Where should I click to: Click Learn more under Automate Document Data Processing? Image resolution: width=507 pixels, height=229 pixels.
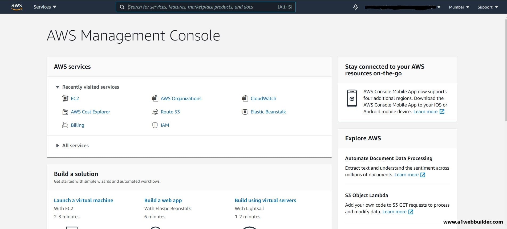coord(406,175)
